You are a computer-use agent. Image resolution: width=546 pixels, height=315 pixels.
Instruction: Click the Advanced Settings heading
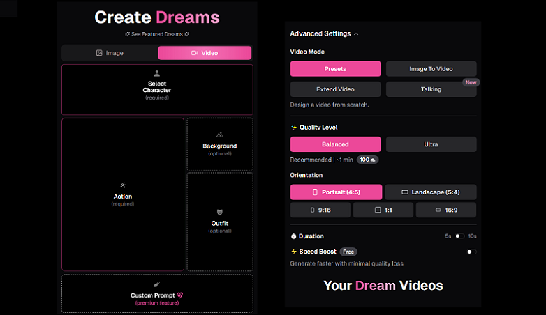pyautogui.click(x=320, y=33)
